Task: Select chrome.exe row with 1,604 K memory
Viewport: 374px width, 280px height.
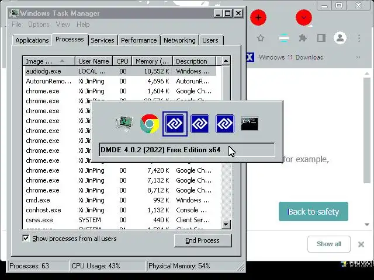Action: 120,91
